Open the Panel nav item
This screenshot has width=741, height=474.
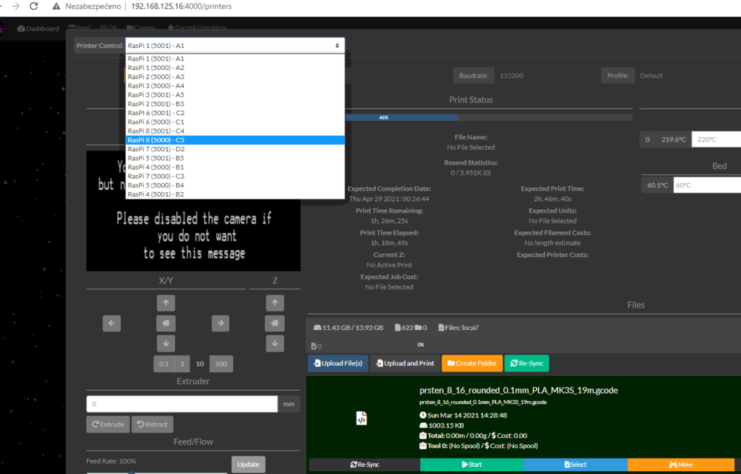point(79,28)
